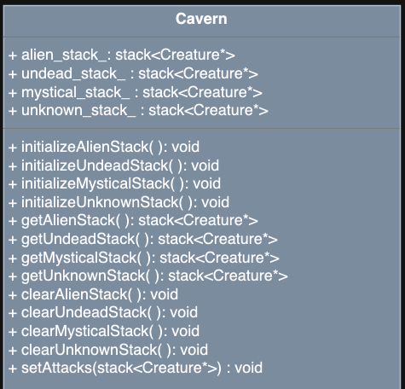Image resolution: width=405 pixels, height=389 pixels.
Task: Click initializeUnknownStack method entry
Action: tap(119, 202)
